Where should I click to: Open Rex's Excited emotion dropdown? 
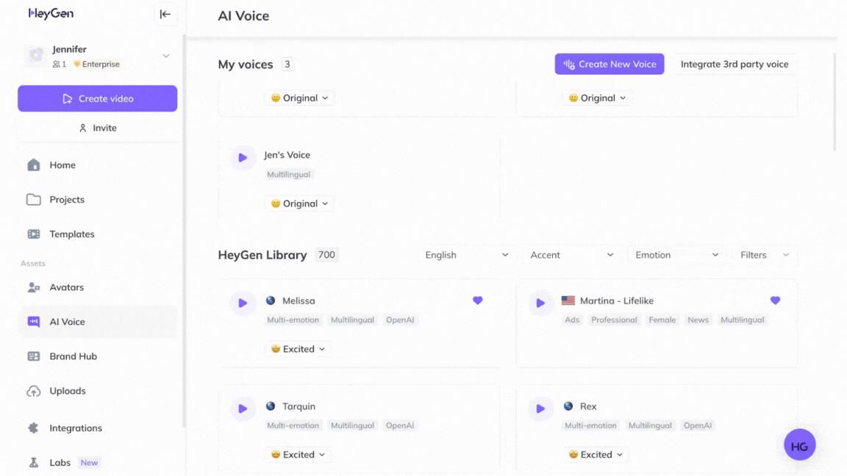coord(596,455)
